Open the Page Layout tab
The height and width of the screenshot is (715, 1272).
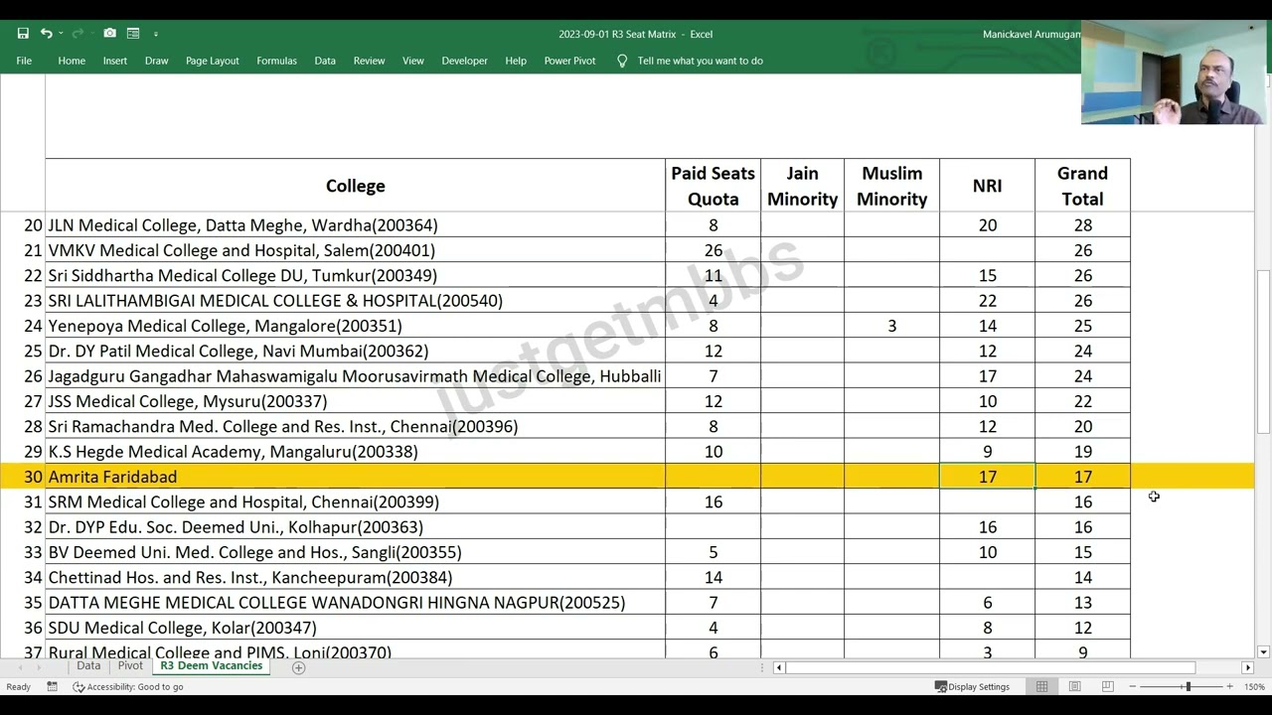click(213, 61)
